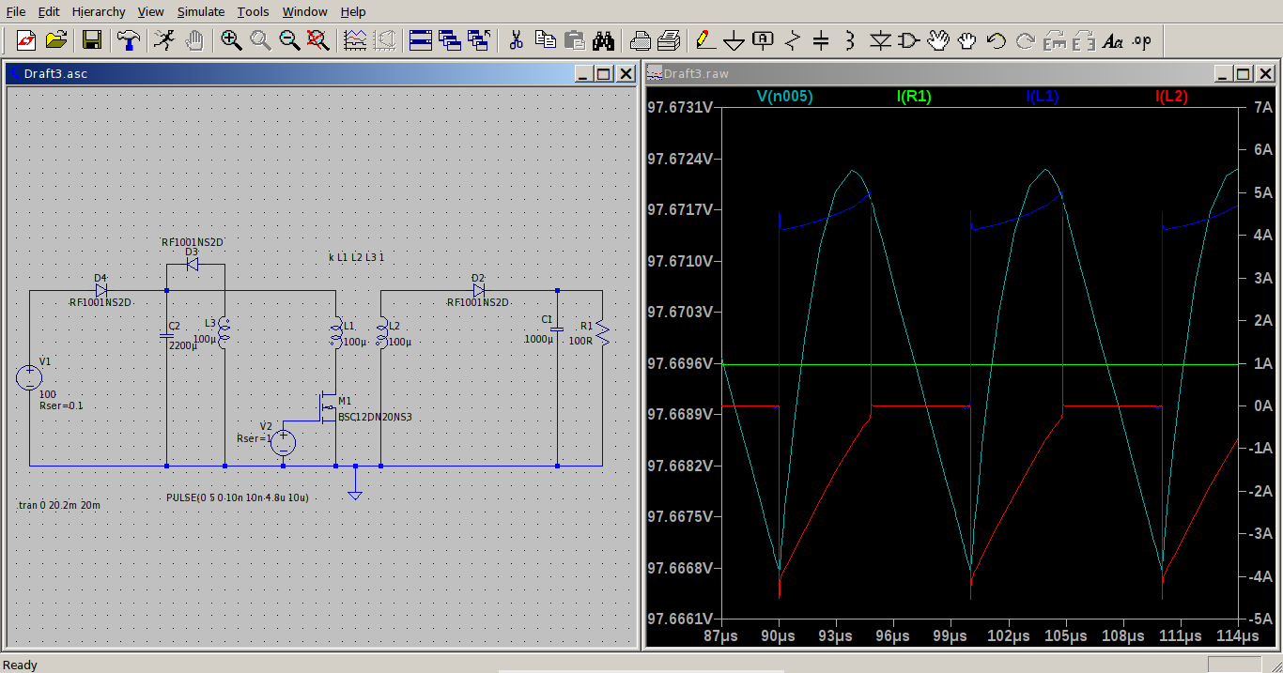Click the Zoom In magnifier icon

231,39
